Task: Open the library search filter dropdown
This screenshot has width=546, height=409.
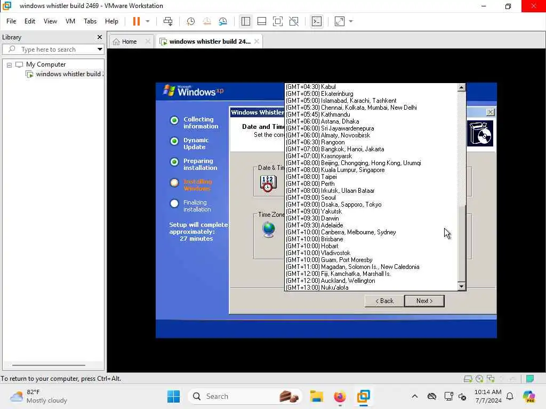Action: pyautogui.click(x=100, y=50)
